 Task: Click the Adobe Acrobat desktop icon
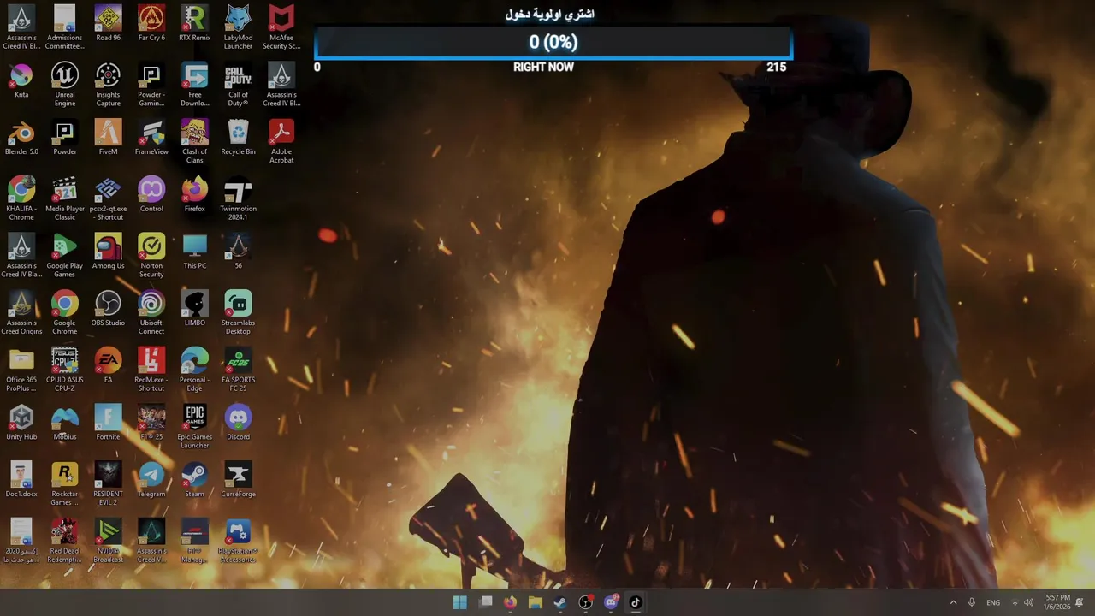(281, 142)
